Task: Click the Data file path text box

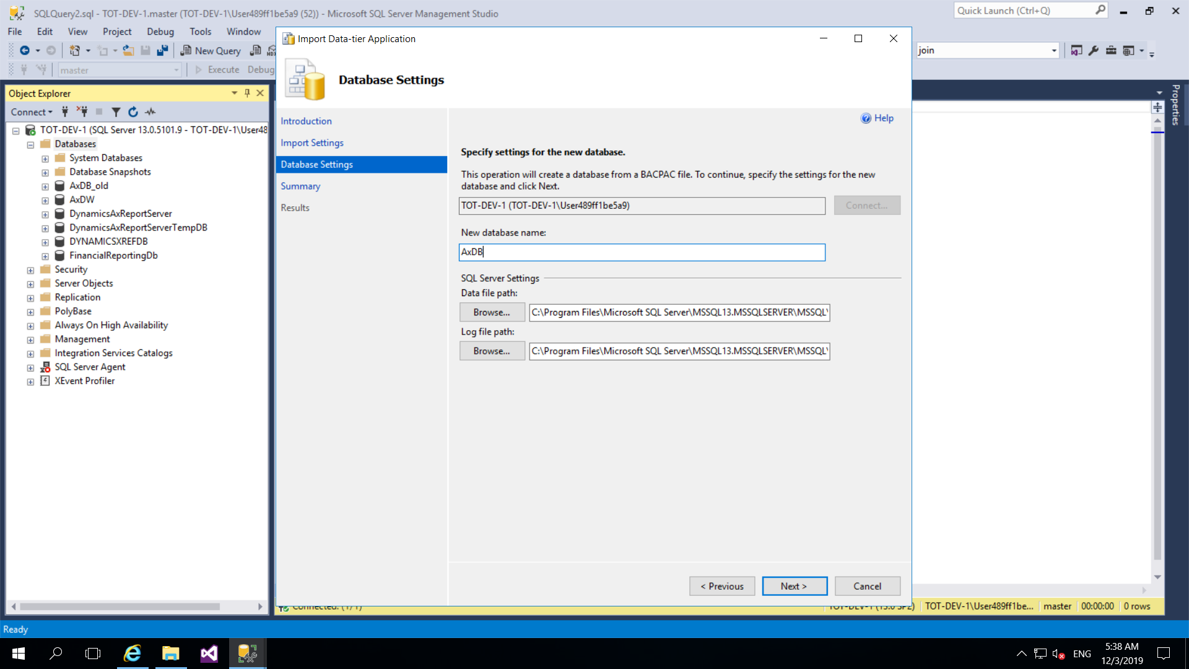Action: coord(679,312)
